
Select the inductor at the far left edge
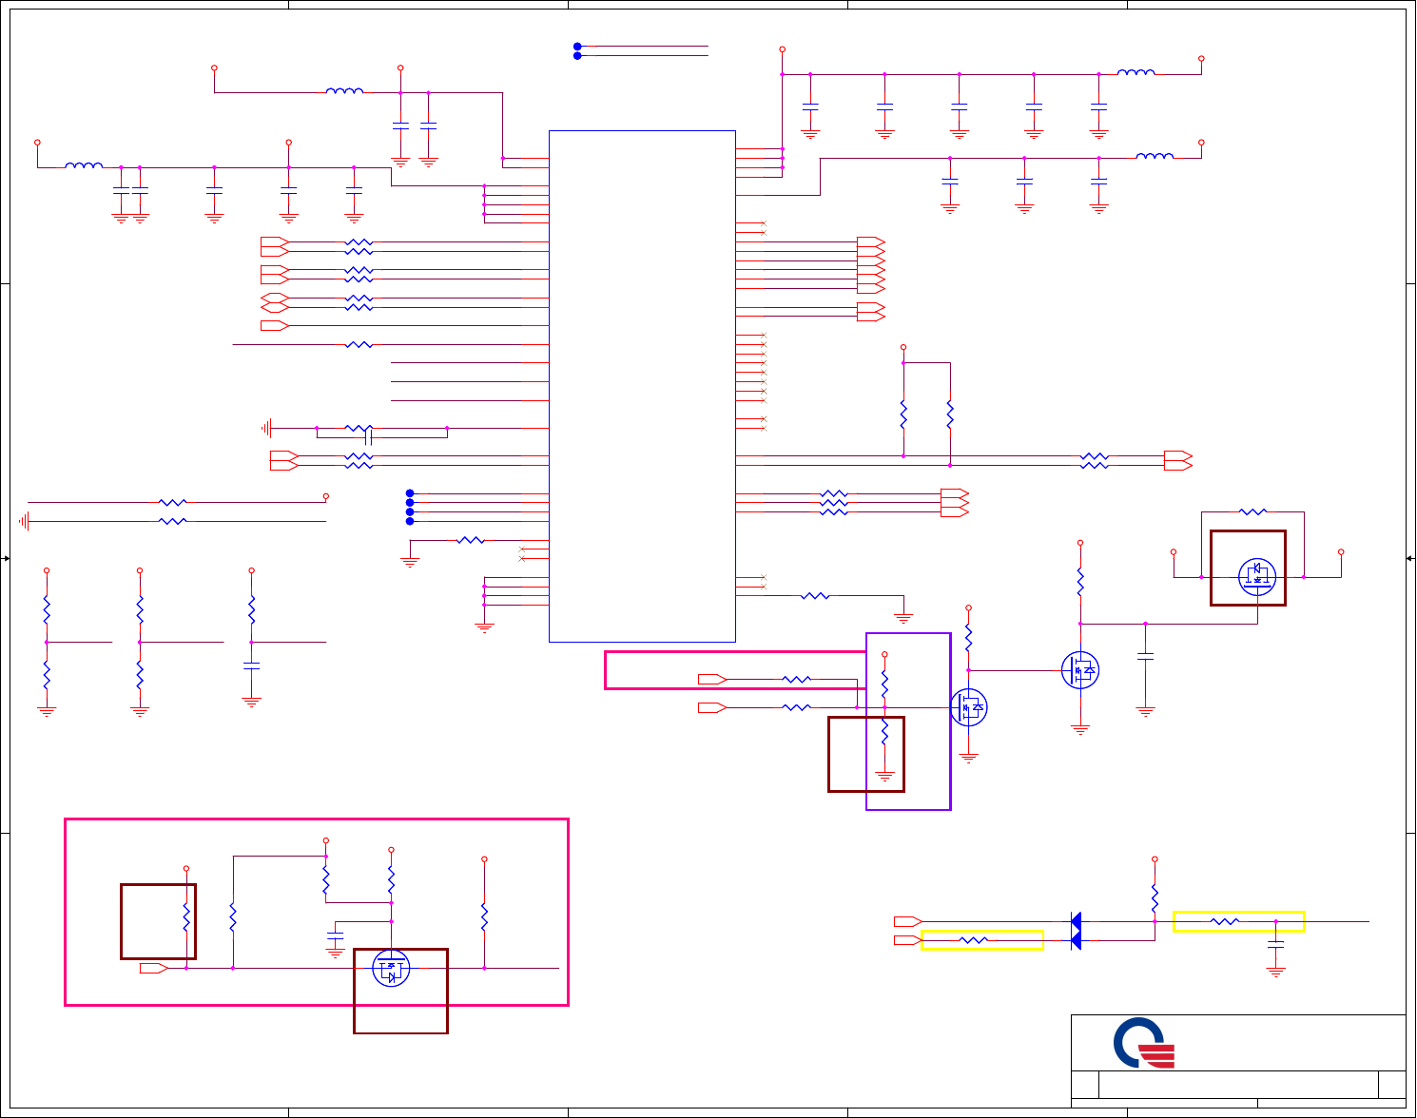coord(84,165)
